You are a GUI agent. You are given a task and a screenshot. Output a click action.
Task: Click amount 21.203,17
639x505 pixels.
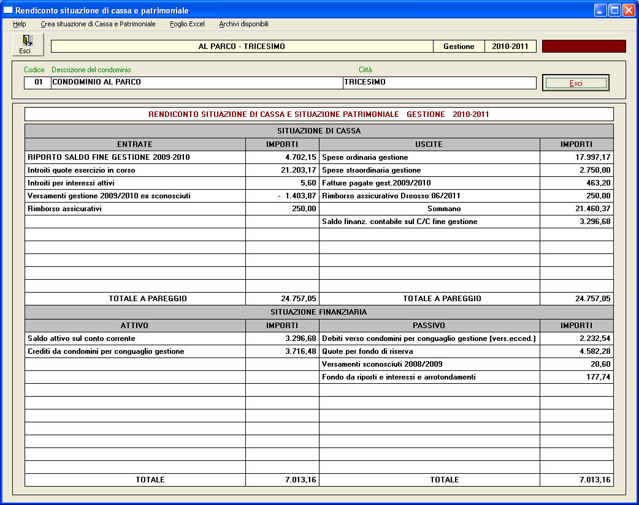pyautogui.click(x=283, y=170)
